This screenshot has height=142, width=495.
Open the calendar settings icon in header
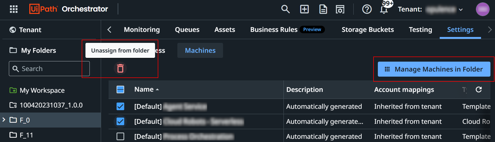(340, 9)
